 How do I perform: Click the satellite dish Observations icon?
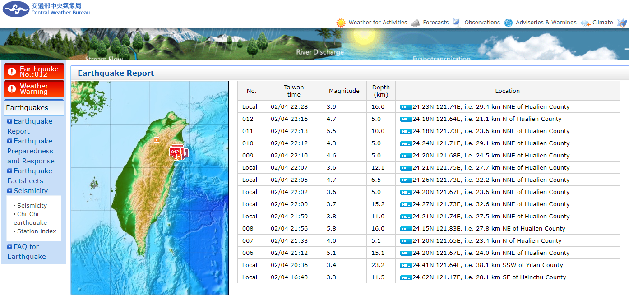(457, 23)
